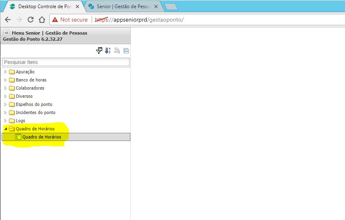Click the Pesquisar Itens search field
345x220 pixels.
click(66, 62)
